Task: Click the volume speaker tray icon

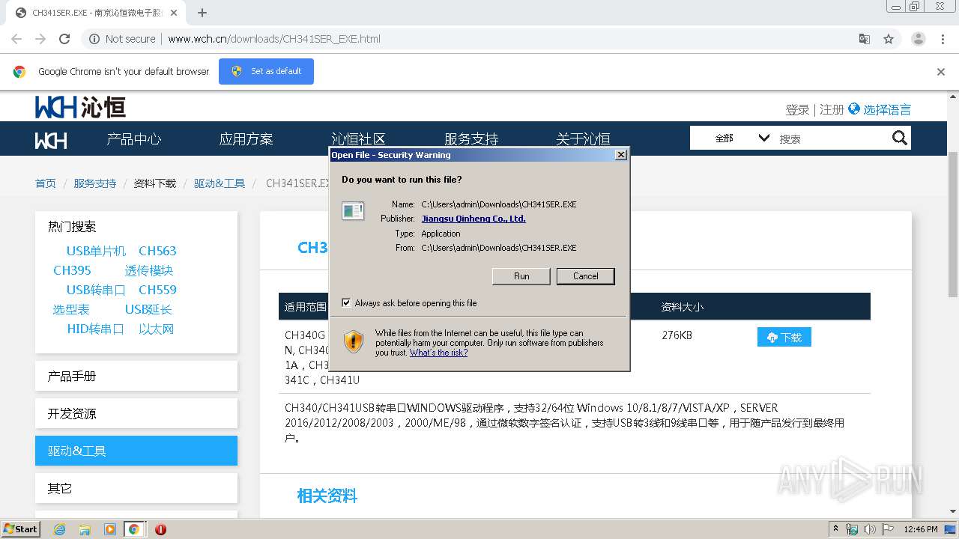Action: 869,529
